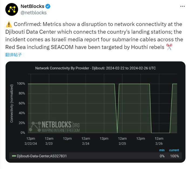Click the chart title Network Connectivity By Provider
Screen dimensions: 189x169
(x=95, y=68)
